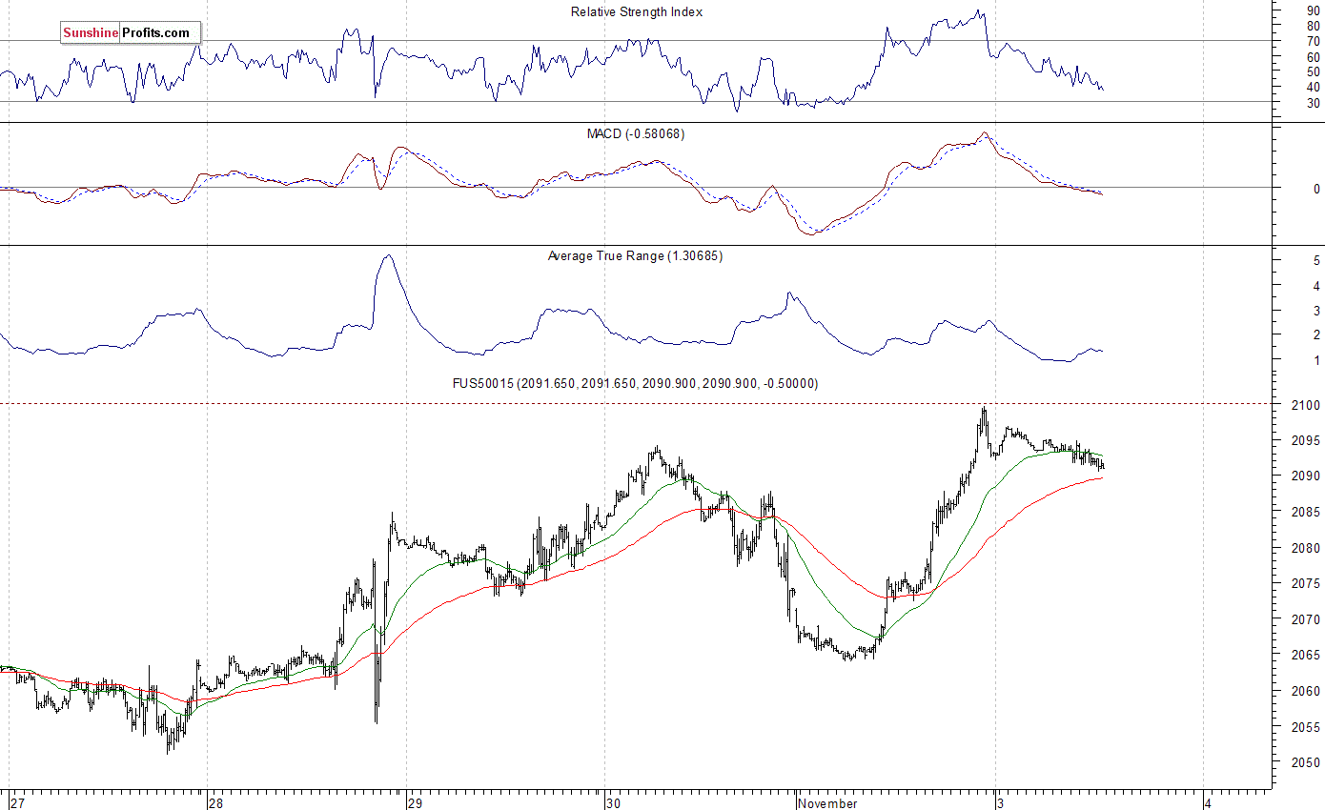Viewport: 1325px width, 810px height.
Task: Click the 2095 price level on the right axis
Action: pyautogui.click(x=1307, y=441)
